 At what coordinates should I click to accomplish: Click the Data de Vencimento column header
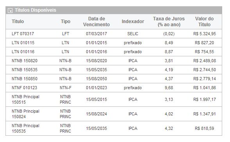[96, 22]
